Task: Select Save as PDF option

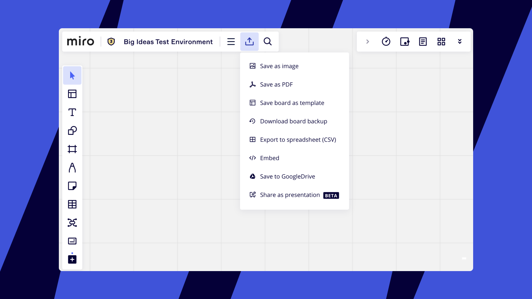Action: [276, 84]
